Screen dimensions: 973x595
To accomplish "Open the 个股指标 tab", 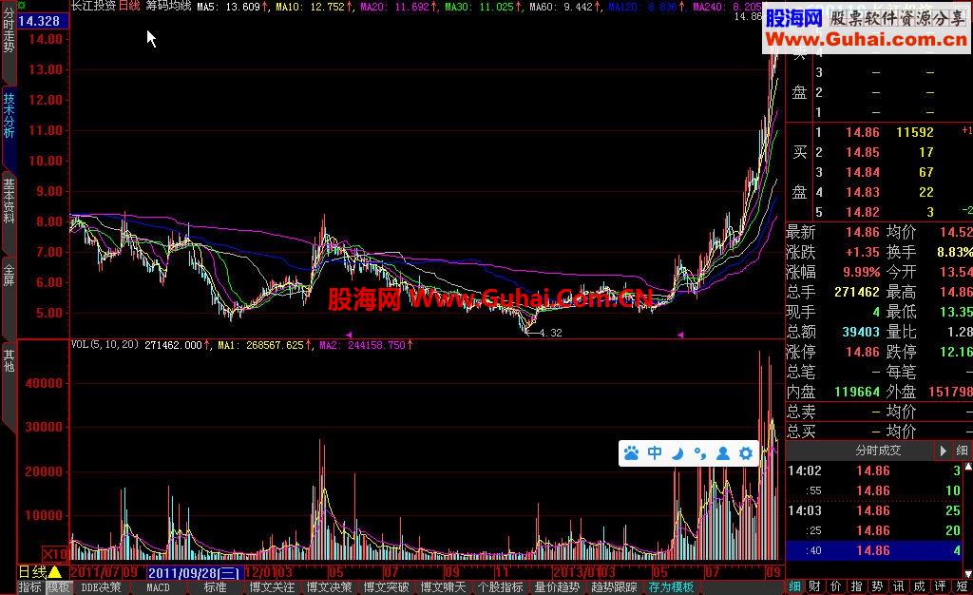I will point(500,587).
